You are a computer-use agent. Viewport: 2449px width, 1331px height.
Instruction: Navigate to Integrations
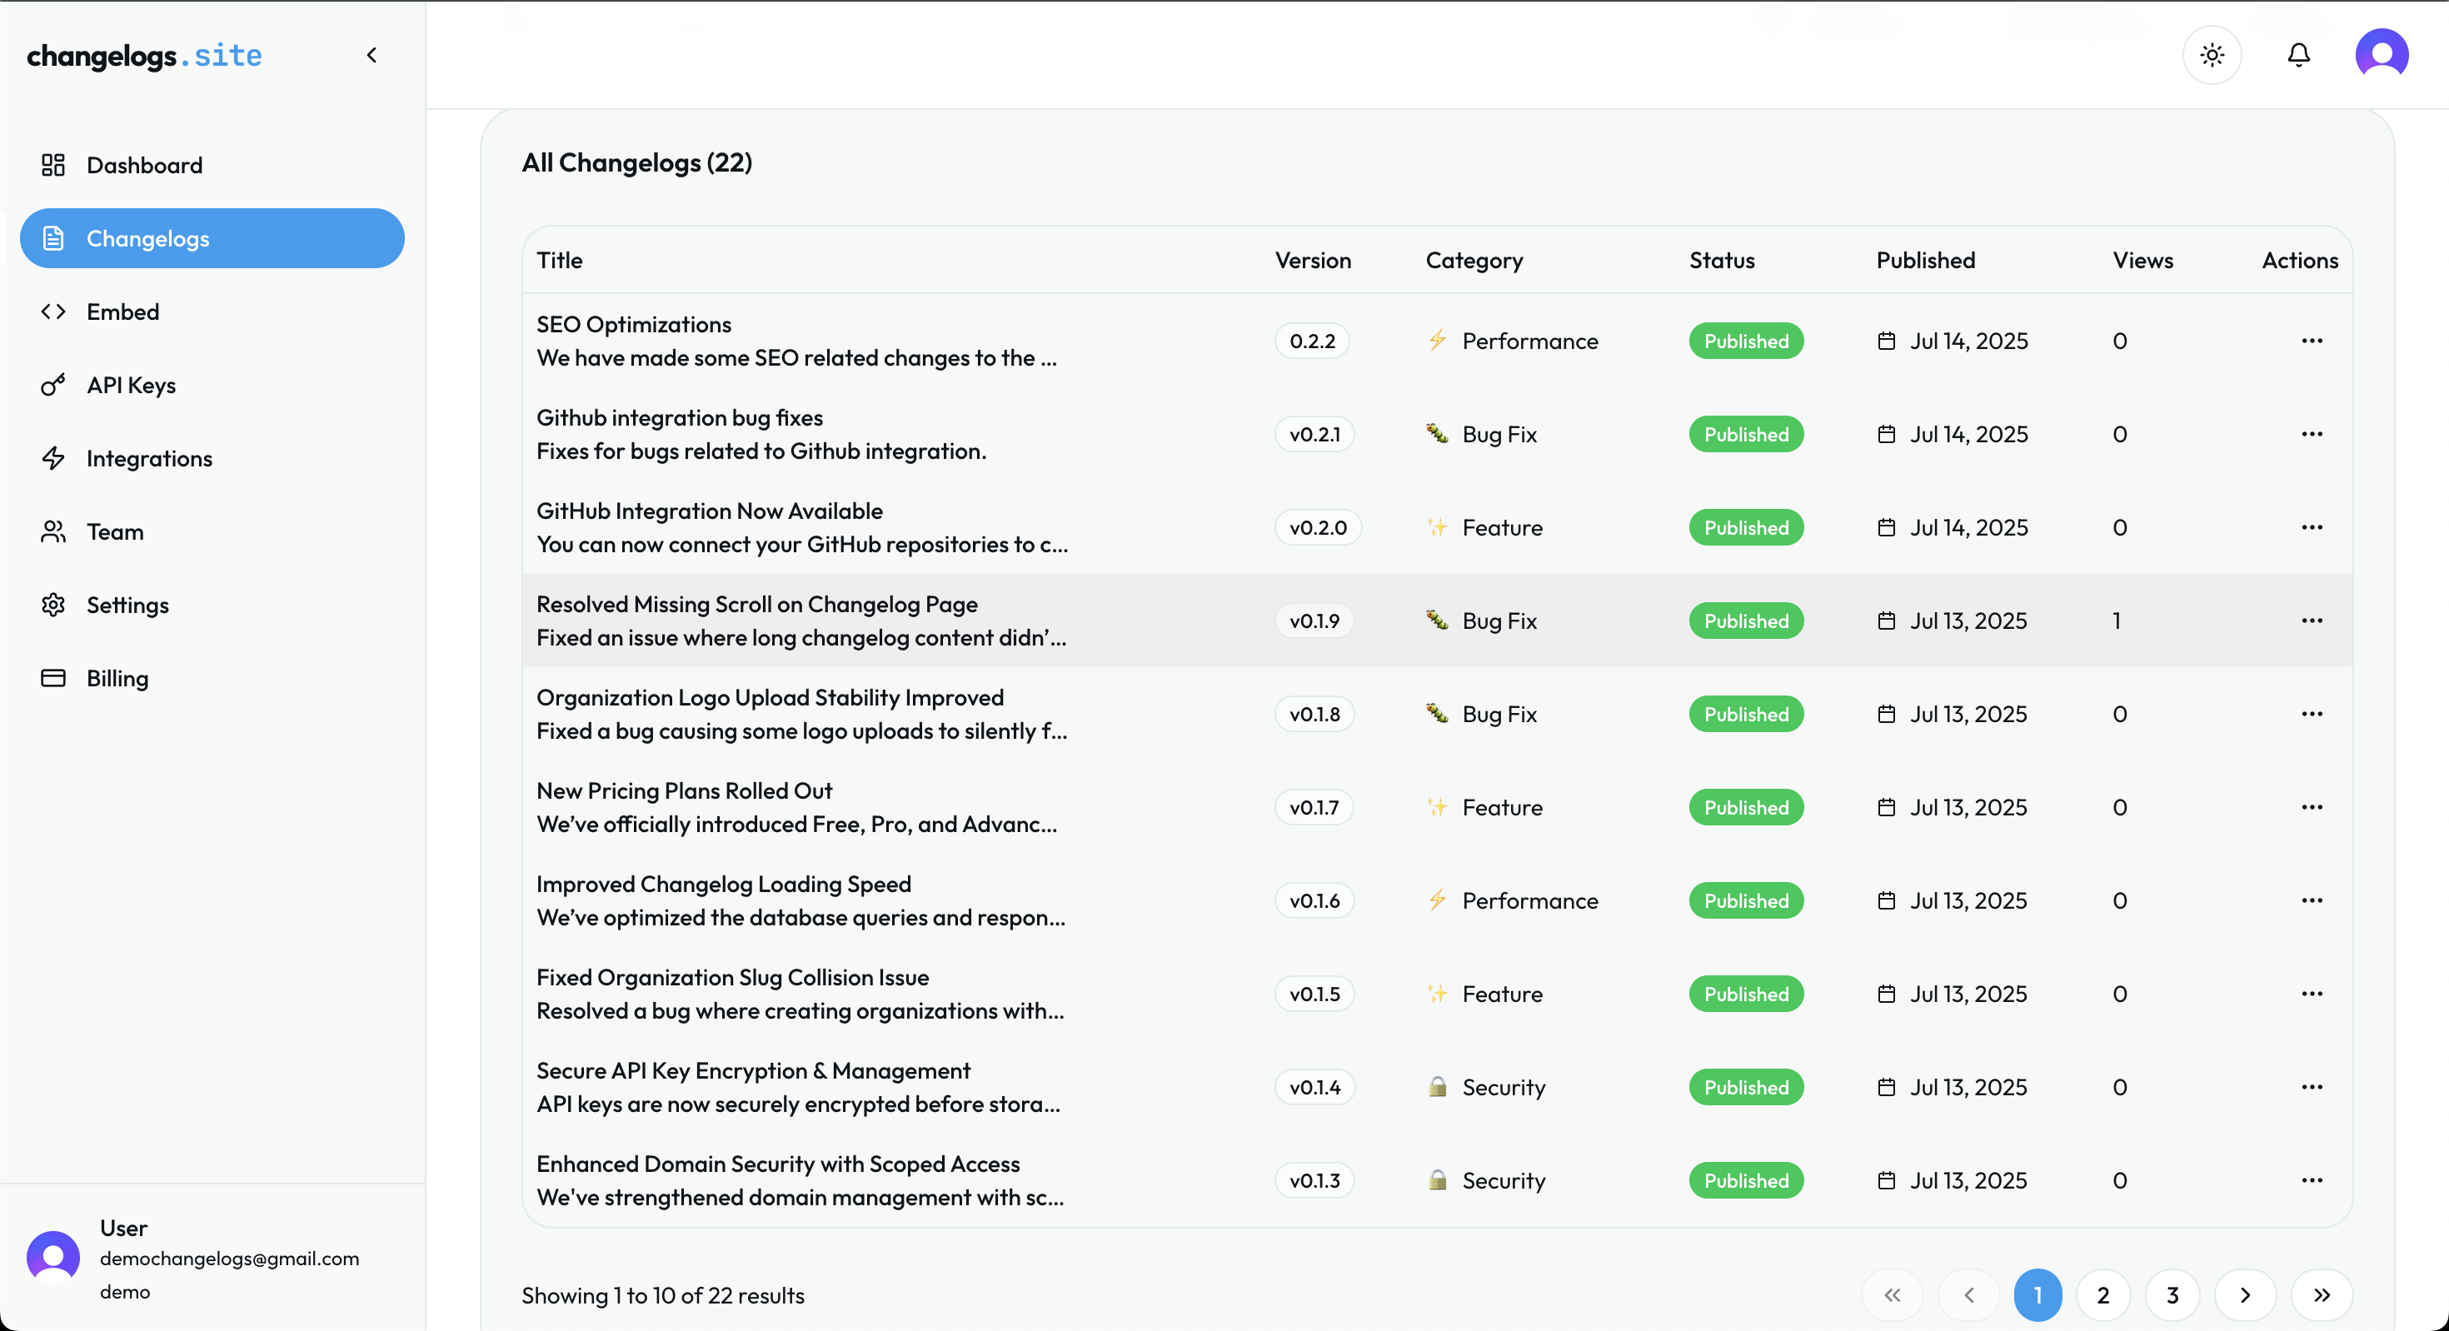pos(212,458)
